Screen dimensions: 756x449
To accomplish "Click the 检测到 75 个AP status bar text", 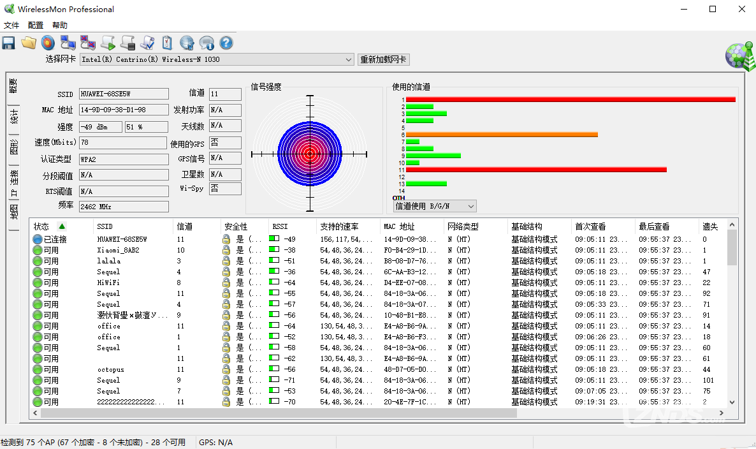I will [93, 442].
